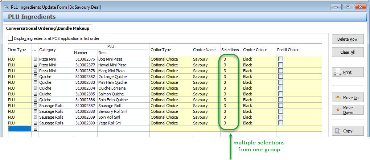Click the Print button with printer icon
The width and height of the screenshot is (370, 160).
point(348,72)
